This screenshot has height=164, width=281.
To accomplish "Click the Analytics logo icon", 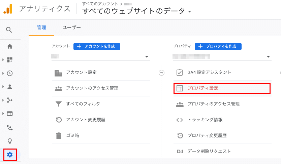I will (8, 9).
